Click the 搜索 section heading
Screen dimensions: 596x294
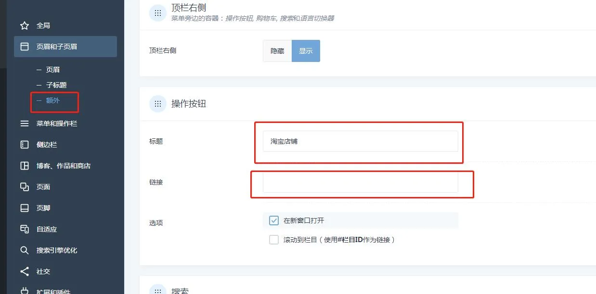[180, 291]
